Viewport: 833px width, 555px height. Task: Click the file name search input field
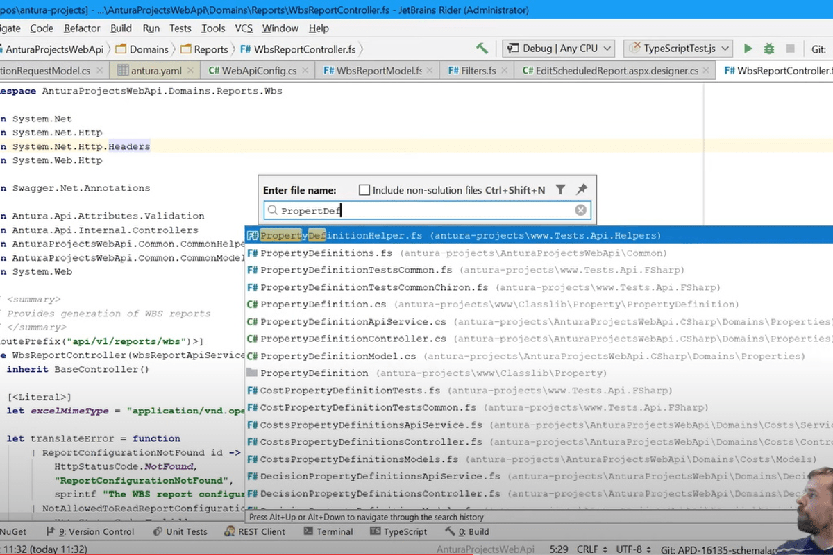pyautogui.click(x=427, y=210)
